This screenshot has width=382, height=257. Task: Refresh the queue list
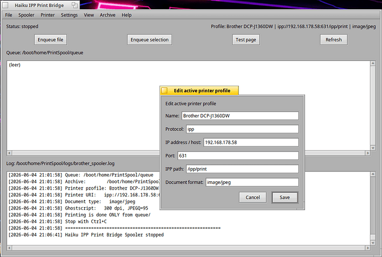pos(333,40)
